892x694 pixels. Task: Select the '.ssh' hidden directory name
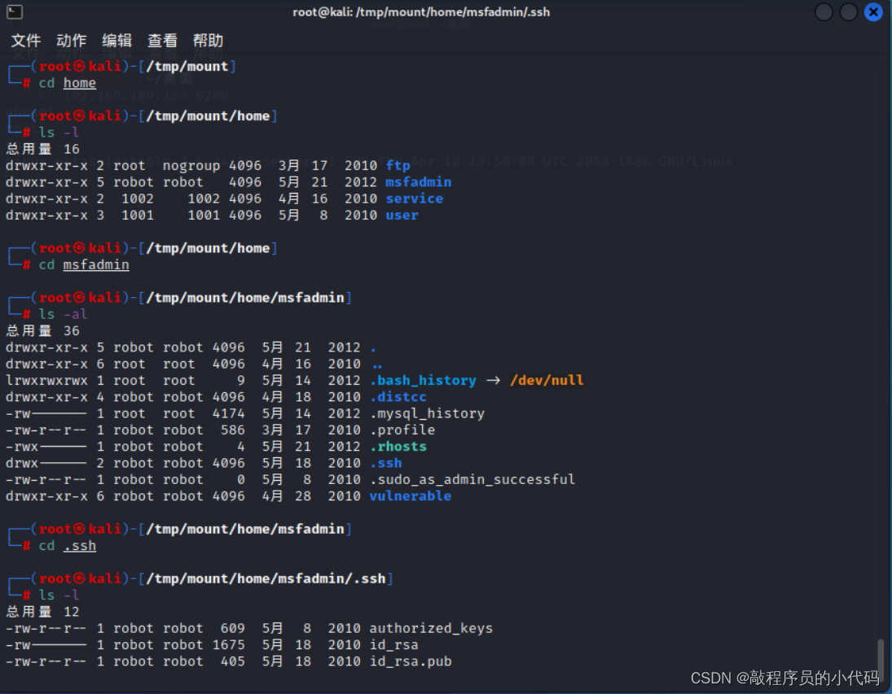point(386,463)
